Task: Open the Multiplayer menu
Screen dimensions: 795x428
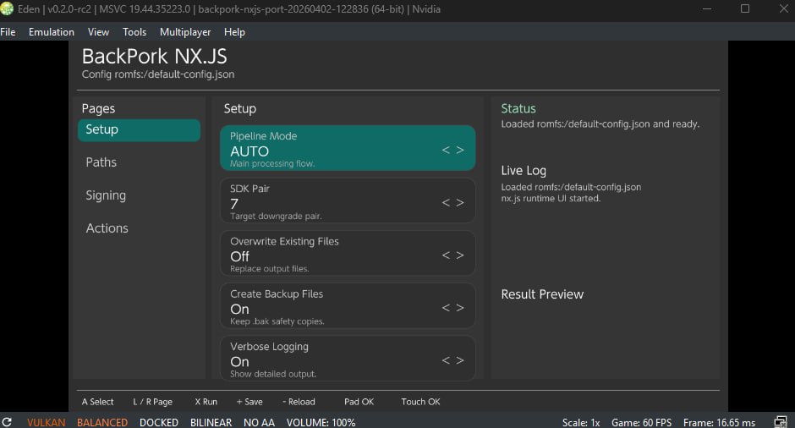Action: tap(185, 32)
